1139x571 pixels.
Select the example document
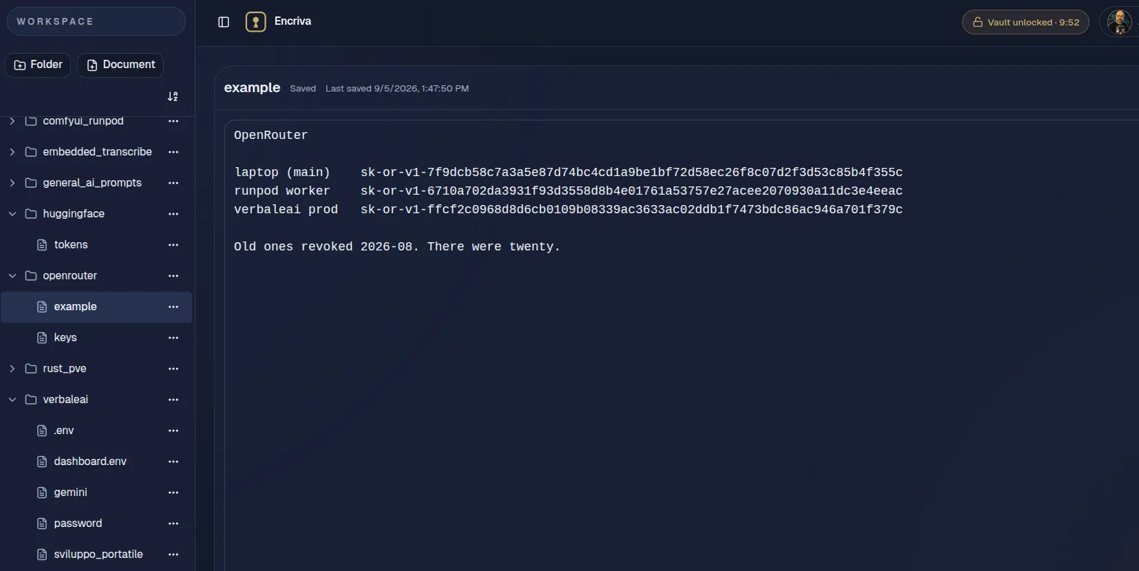click(96, 307)
